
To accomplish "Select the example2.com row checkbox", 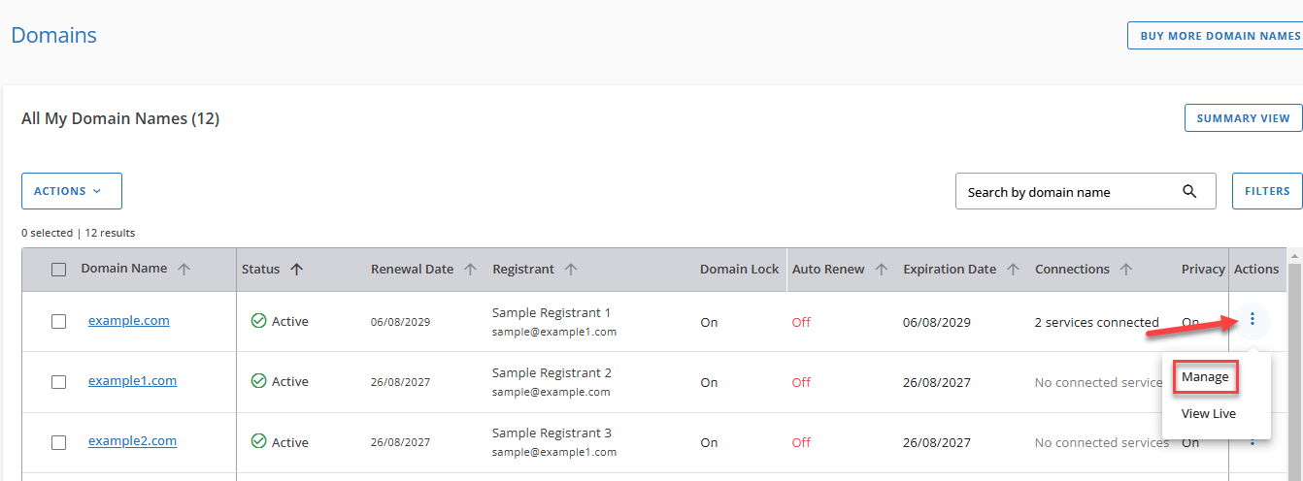I will point(59,442).
